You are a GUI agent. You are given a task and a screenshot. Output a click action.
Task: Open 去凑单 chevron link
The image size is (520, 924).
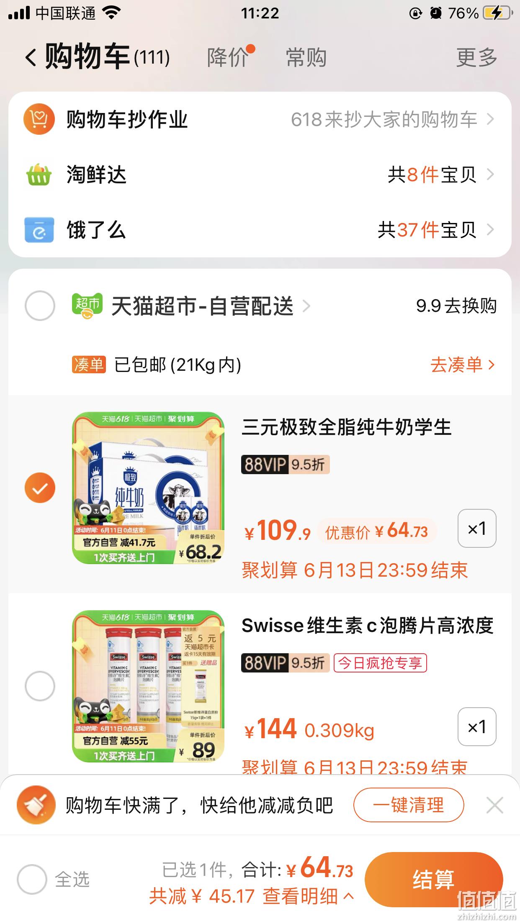tap(463, 364)
